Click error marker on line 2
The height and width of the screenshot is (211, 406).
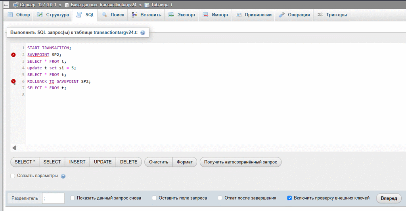tap(13, 55)
